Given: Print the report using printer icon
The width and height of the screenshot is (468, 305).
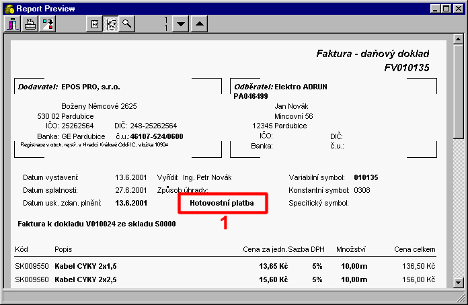Looking at the screenshot, I should [x=30, y=24].
